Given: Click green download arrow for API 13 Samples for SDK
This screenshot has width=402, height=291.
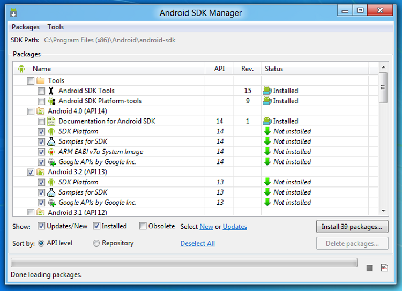Looking at the screenshot, I should pos(267,192).
